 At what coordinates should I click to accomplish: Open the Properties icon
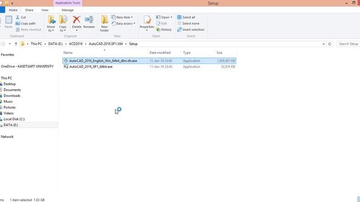(147, 20)
